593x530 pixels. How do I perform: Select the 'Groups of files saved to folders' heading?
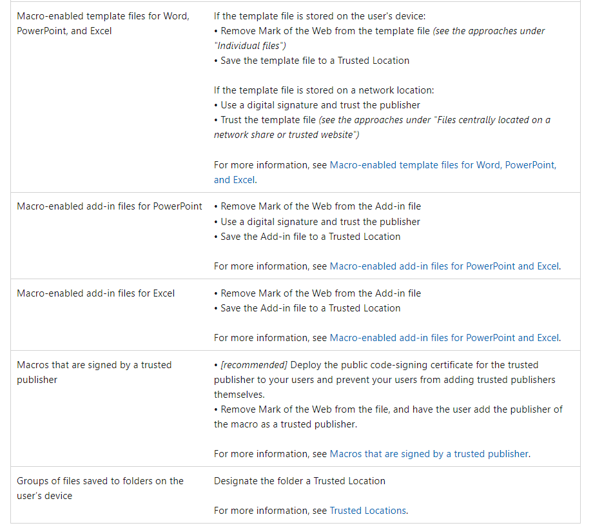(100, 488)
